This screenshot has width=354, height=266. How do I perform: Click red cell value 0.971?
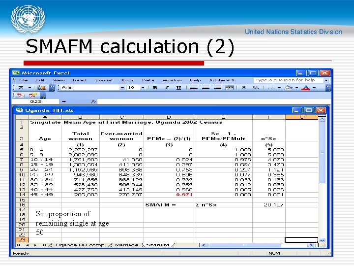coord(184,195)
